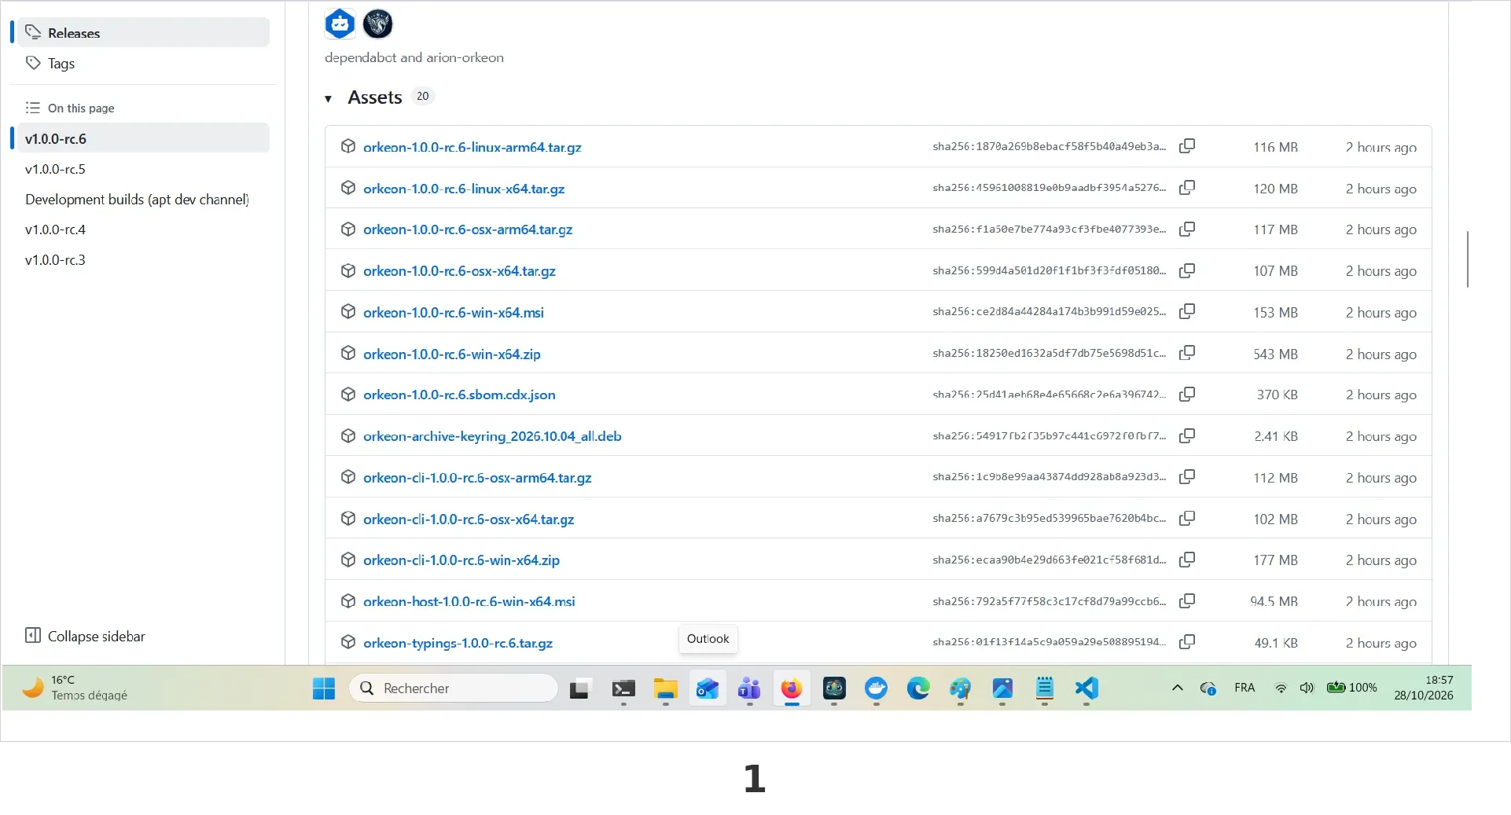
Task: Download orkeon-1.0.0-rc.6-osx-x64.tar.gz
Action: [459, 270]
